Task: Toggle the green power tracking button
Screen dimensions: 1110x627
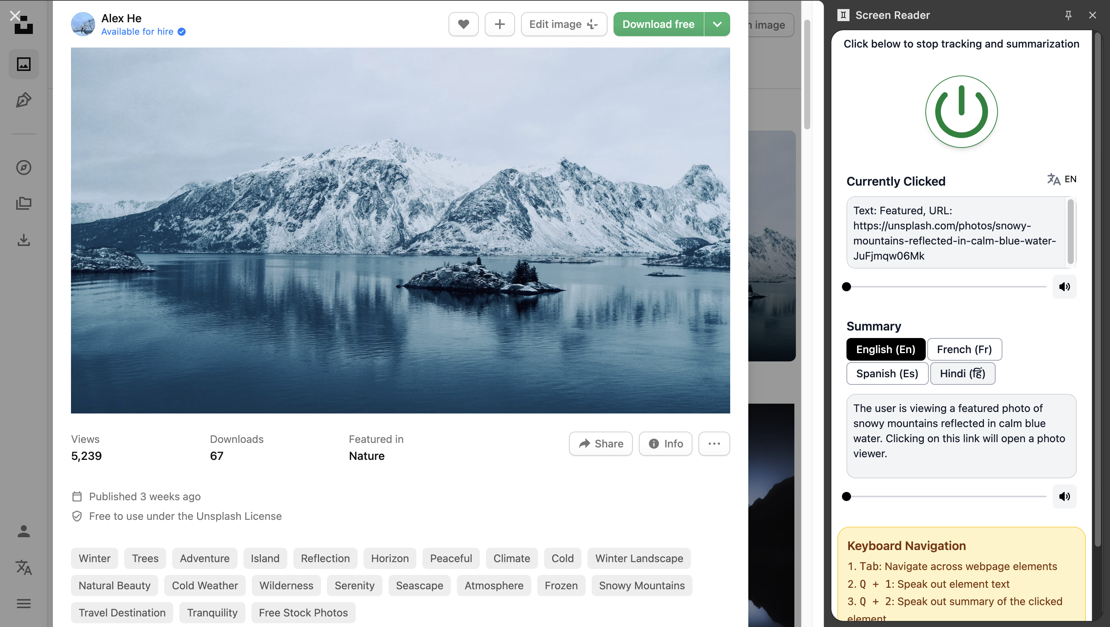Action: point(961,112)
